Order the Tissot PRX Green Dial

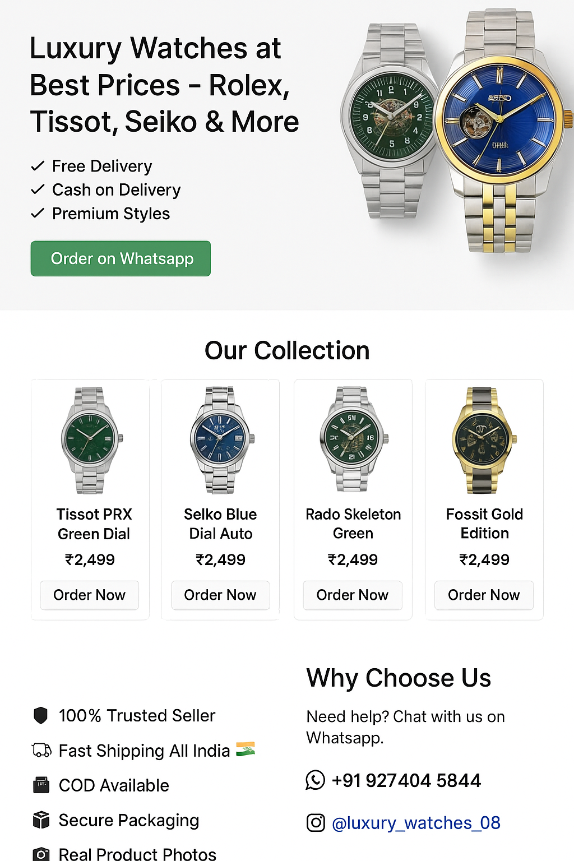click(x=89, y=595)
